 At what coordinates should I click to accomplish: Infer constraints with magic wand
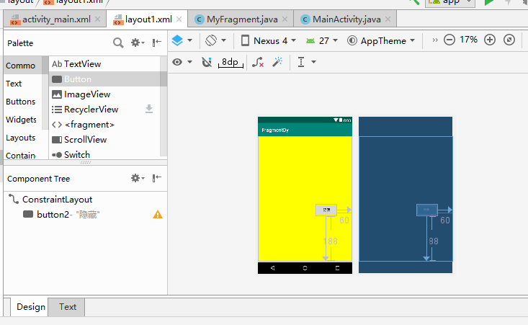[277, 62]
